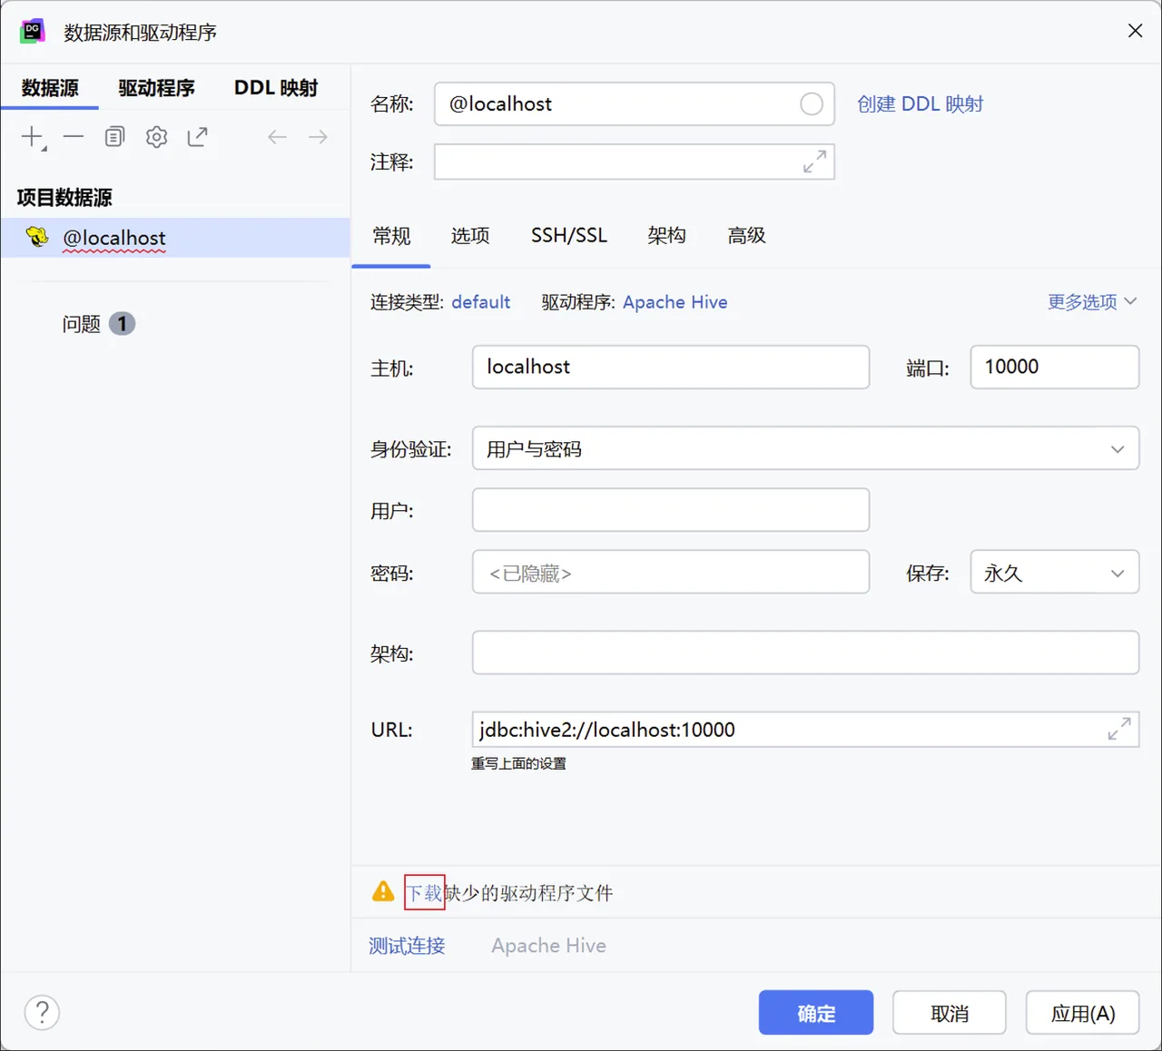The image size is (1162, 1051).
Task: Click the 应用(A) button
Action: pos(1082,1013)
